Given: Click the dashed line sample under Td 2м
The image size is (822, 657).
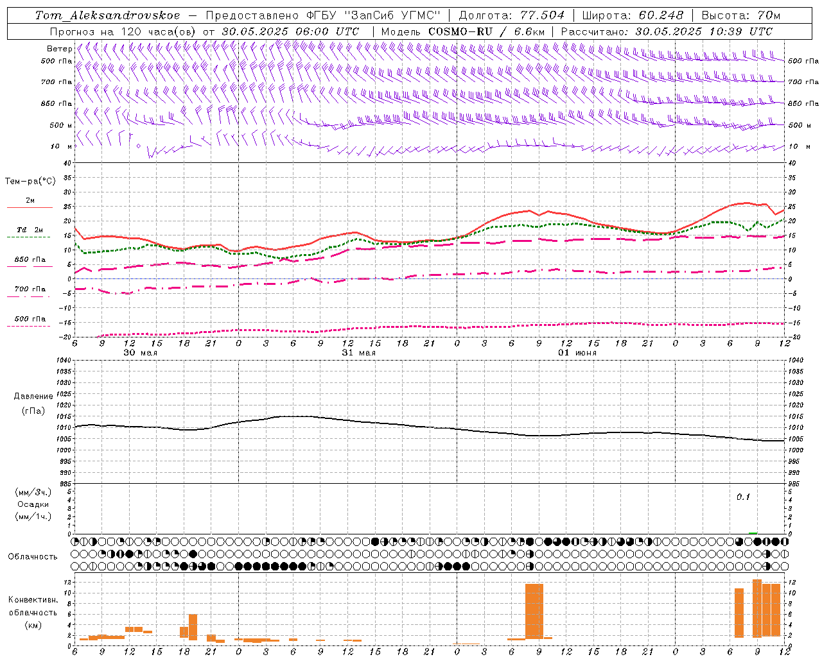Looking at the screenshot, I should tap(29, 237).
